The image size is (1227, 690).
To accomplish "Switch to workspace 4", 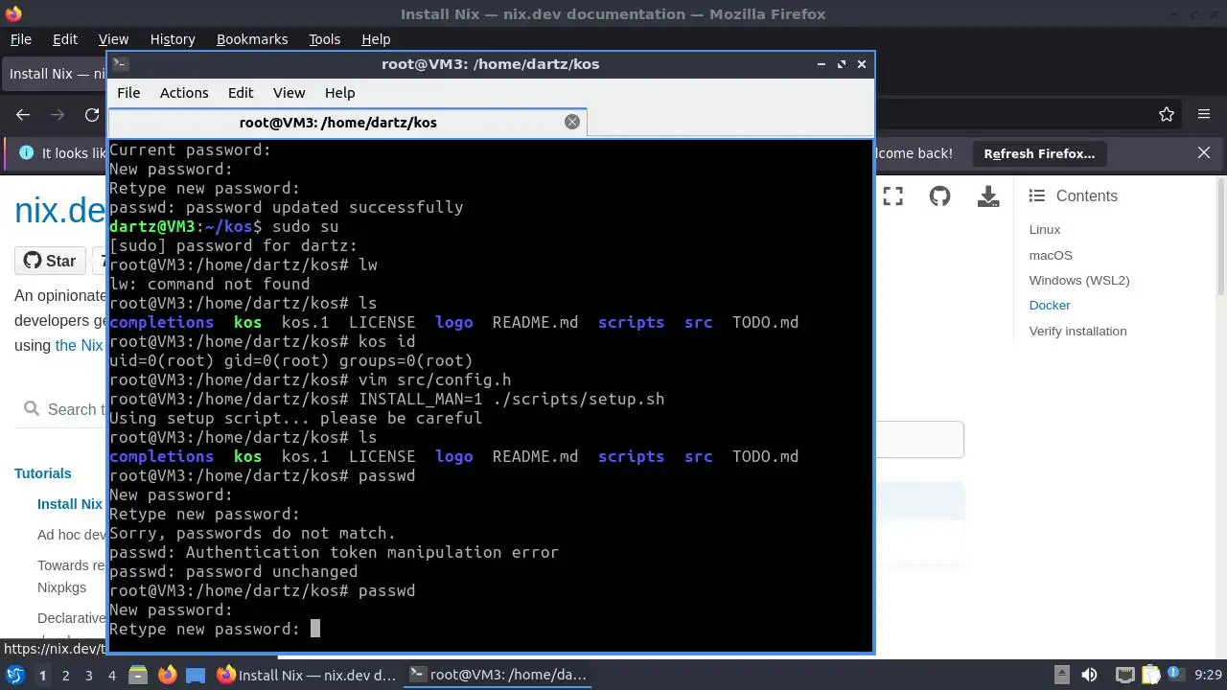I will (x=111, y=676).
